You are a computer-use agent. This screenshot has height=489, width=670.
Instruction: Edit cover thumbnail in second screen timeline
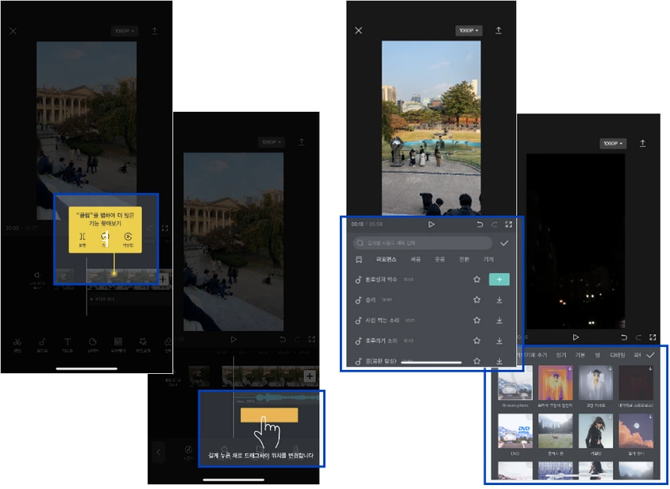(199, 375)
